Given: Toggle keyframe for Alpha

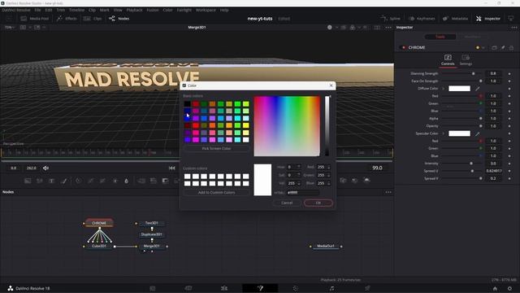Looking at the screenshot, I should 509,119.
